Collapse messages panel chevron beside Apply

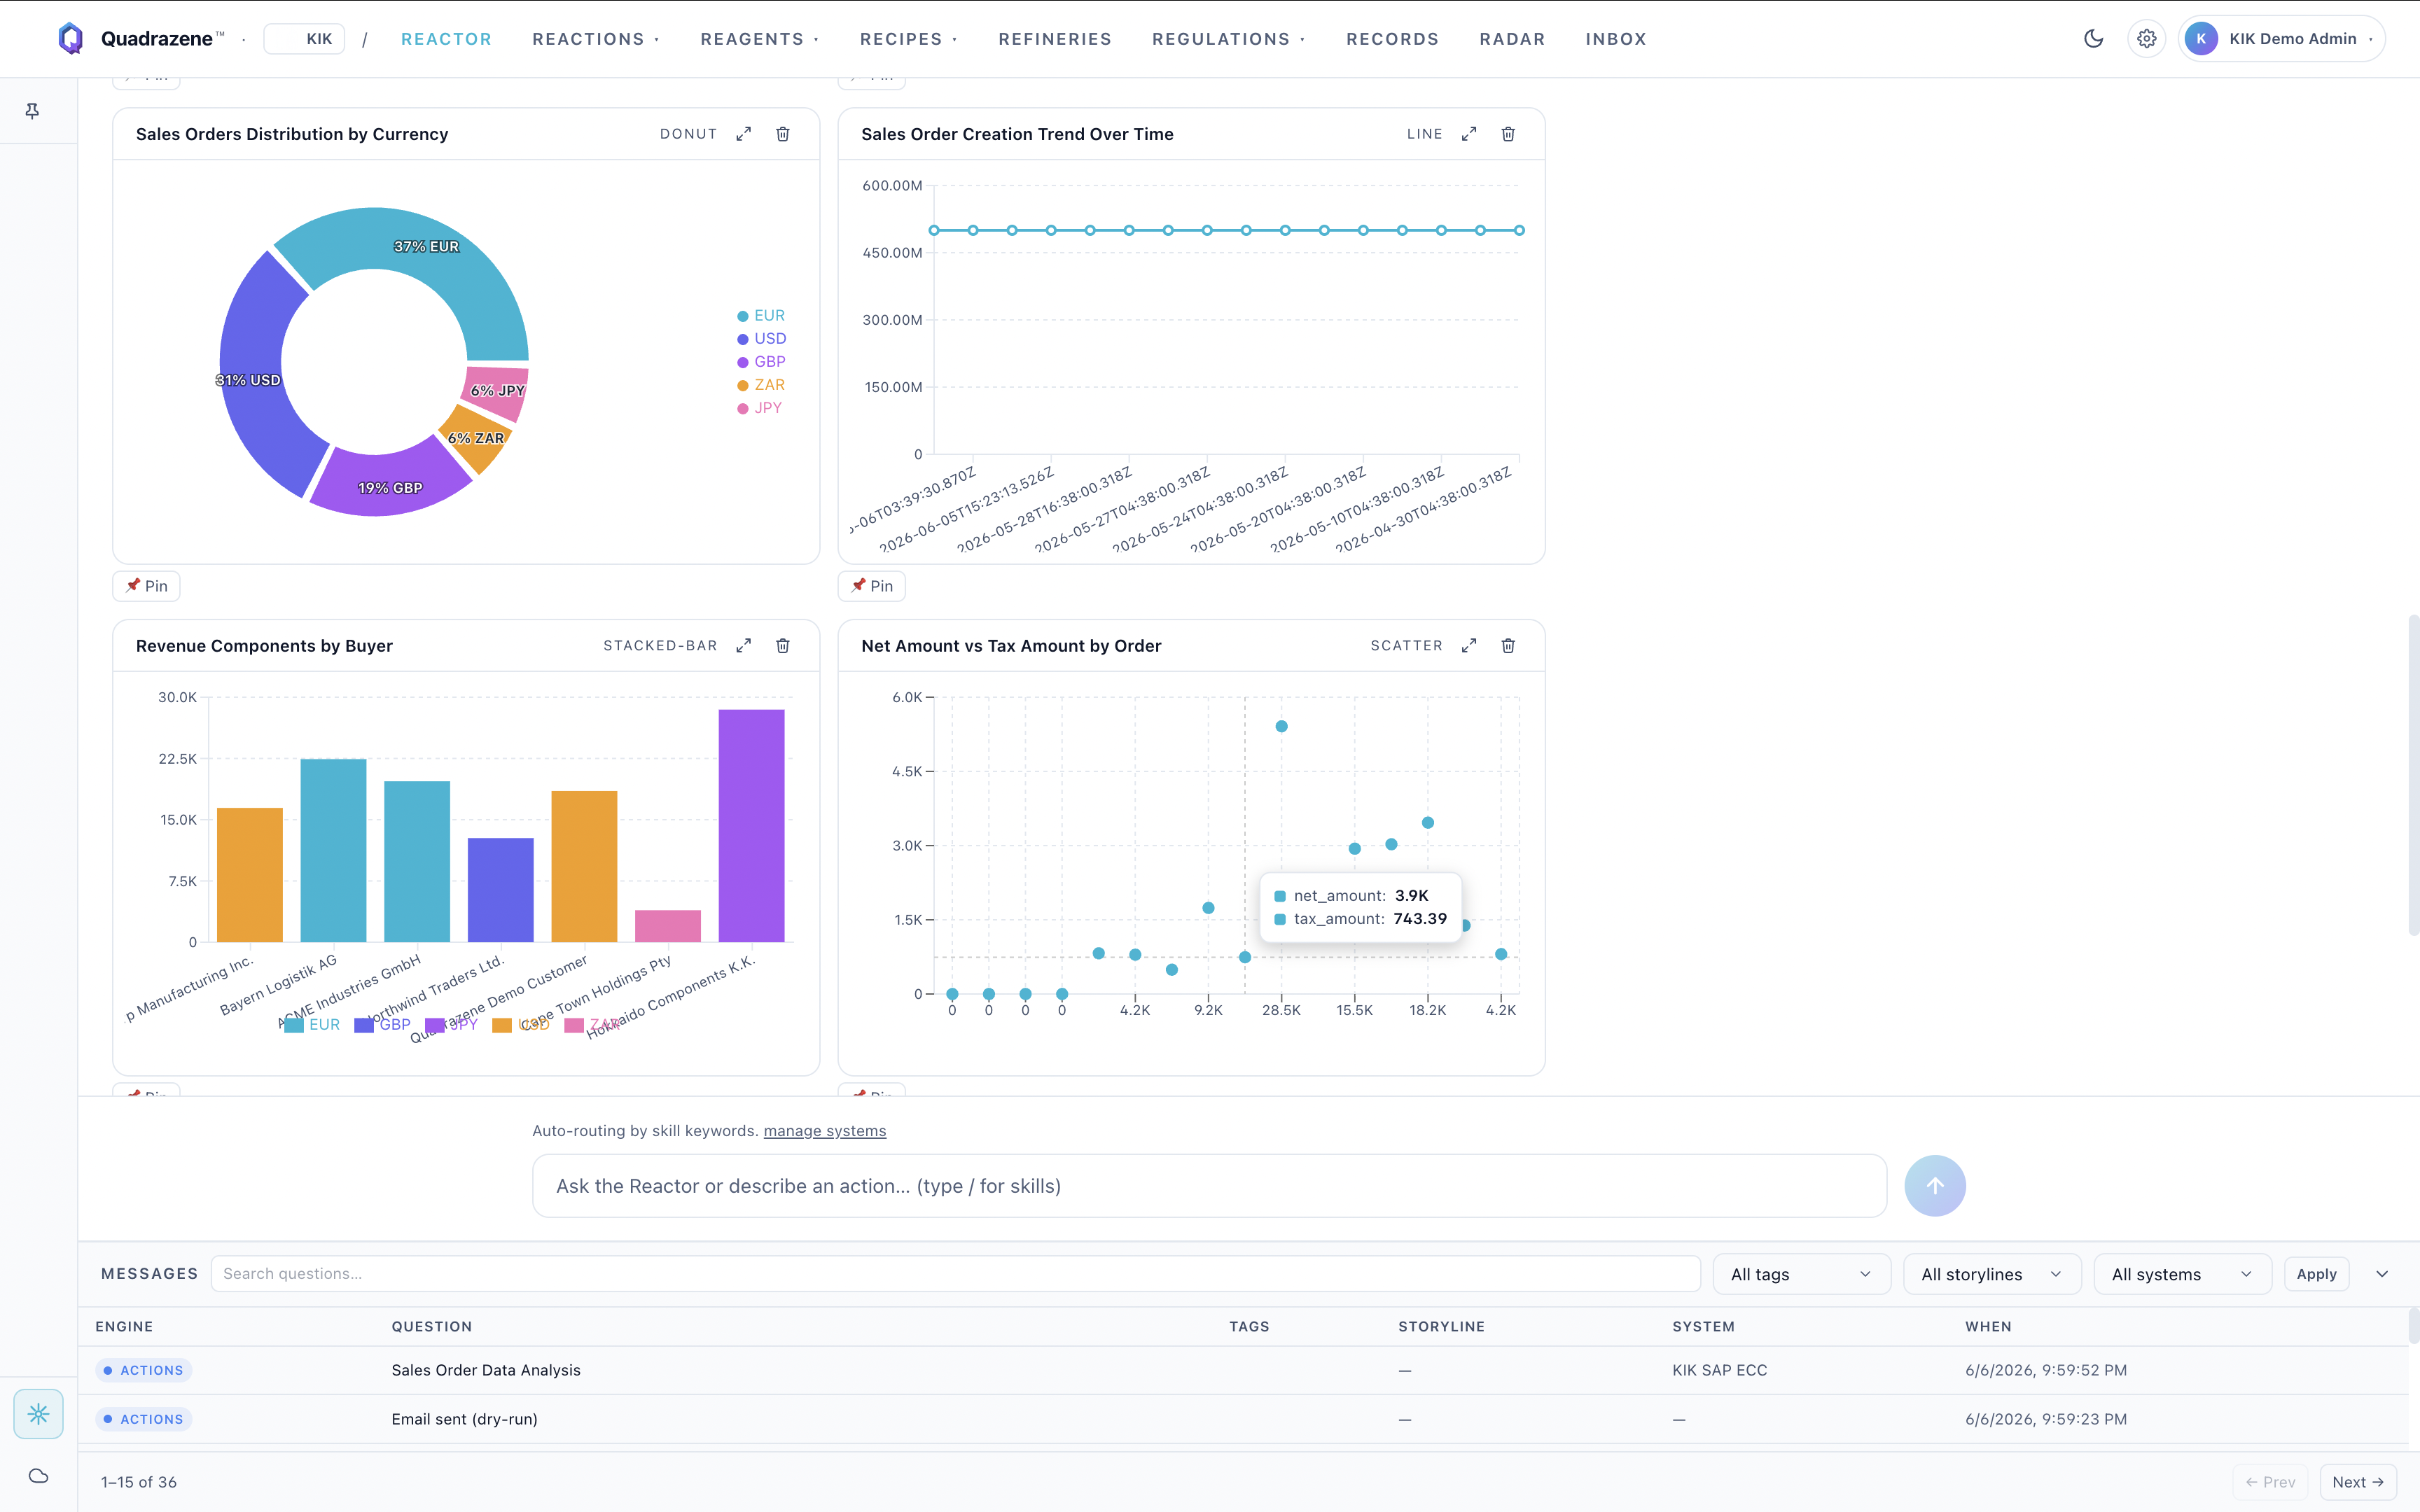pyautogui.click(x=2382, y=1274)
